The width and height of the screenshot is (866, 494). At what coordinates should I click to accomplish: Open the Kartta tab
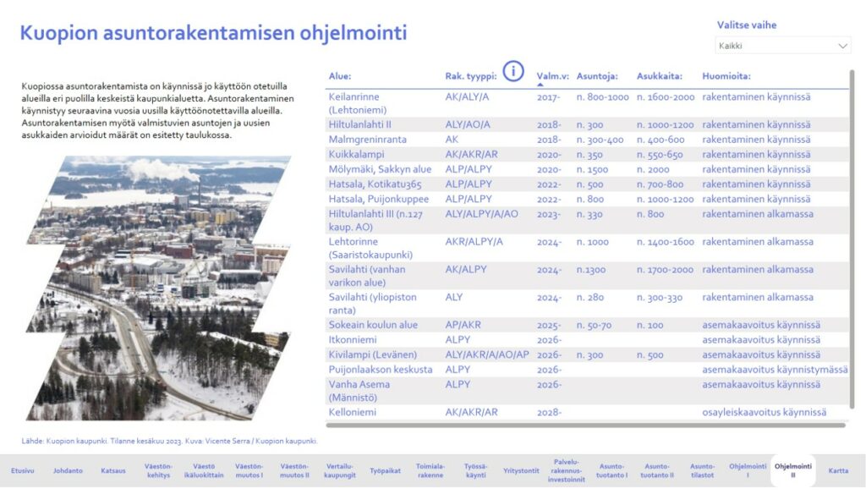pyautogui.click(x=838, y=471)
